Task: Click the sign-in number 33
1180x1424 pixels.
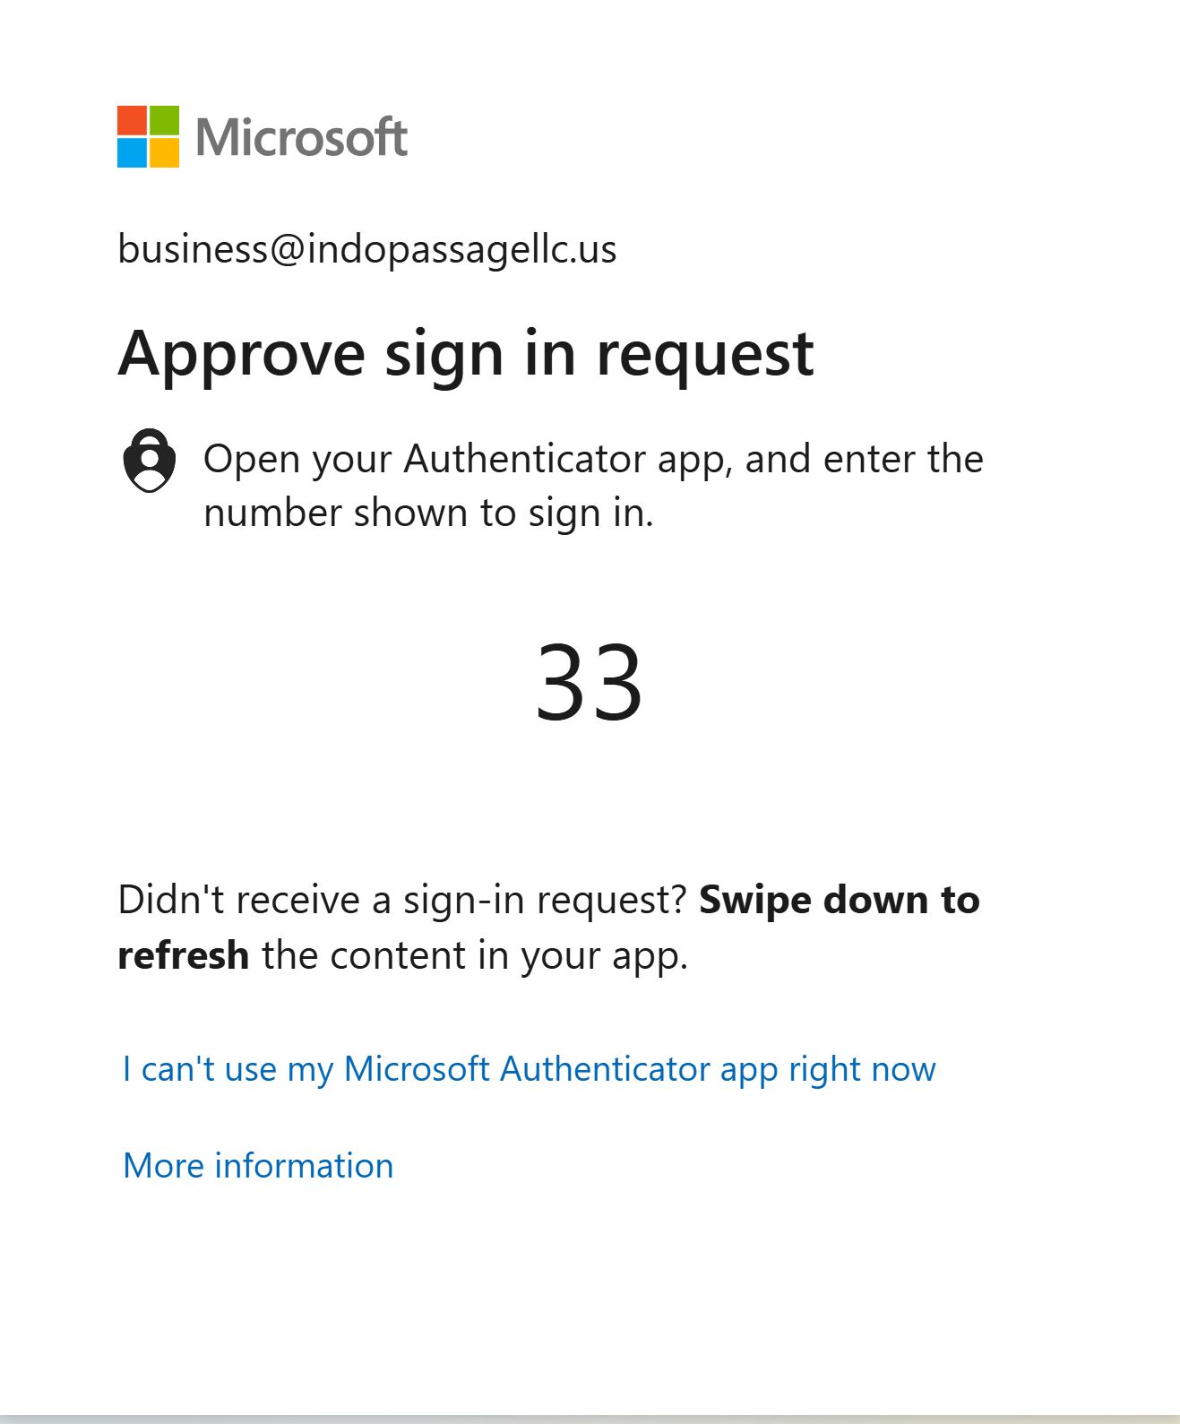Action: pos(589,682)
